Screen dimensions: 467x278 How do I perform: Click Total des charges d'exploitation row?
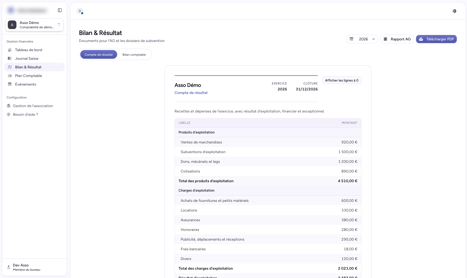coord(268,268)
